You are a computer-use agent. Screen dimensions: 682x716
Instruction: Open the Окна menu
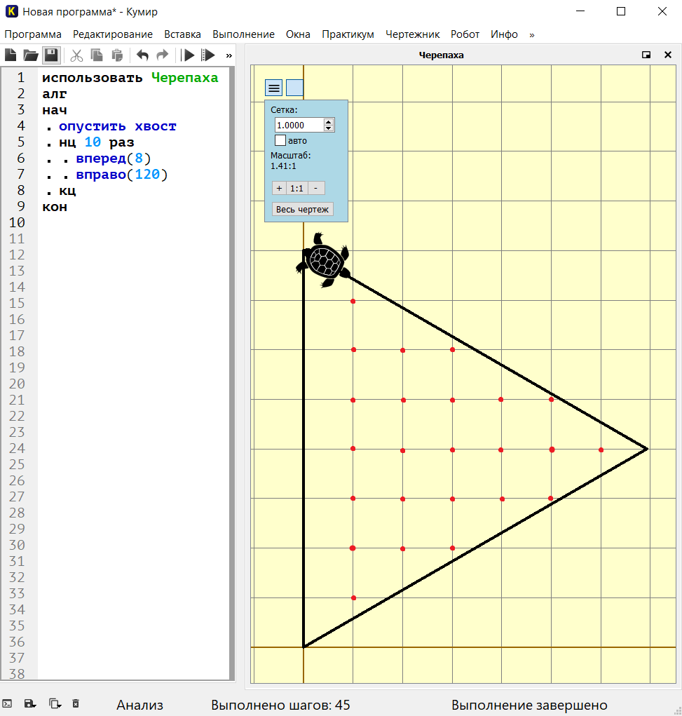tap(298, 34)
